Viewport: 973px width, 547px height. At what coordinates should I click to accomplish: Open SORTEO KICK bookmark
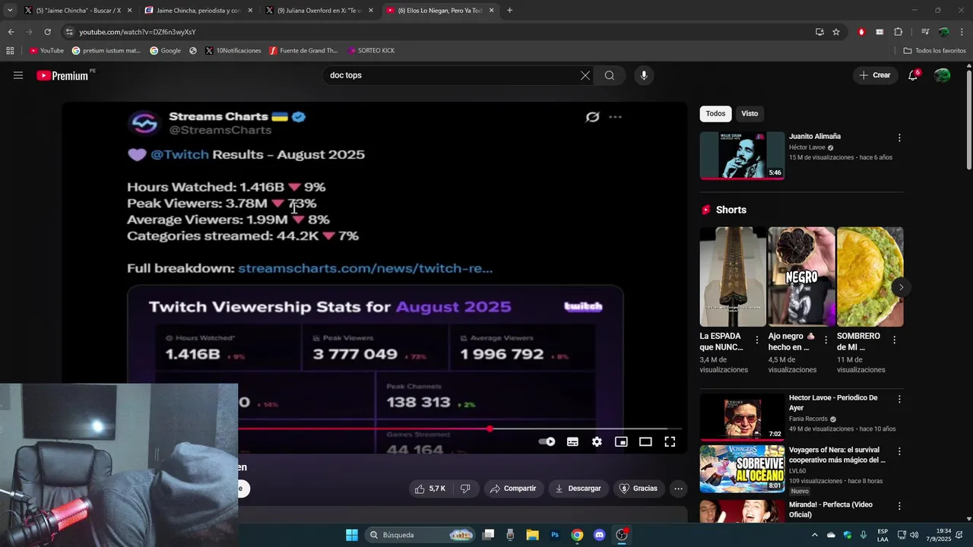tap(371, 50)
